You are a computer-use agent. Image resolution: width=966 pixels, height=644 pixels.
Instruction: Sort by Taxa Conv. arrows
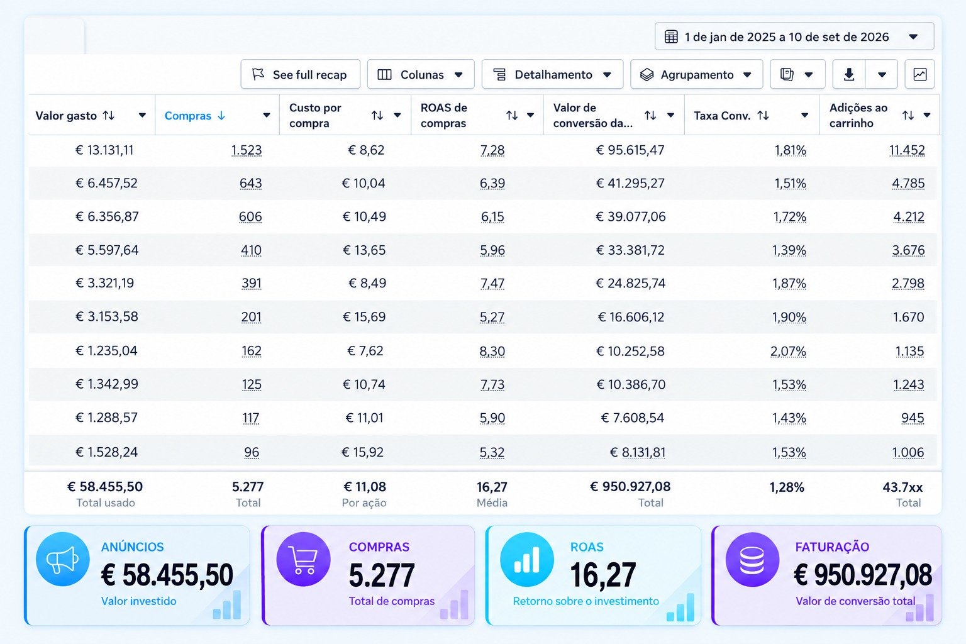[763, 115]
